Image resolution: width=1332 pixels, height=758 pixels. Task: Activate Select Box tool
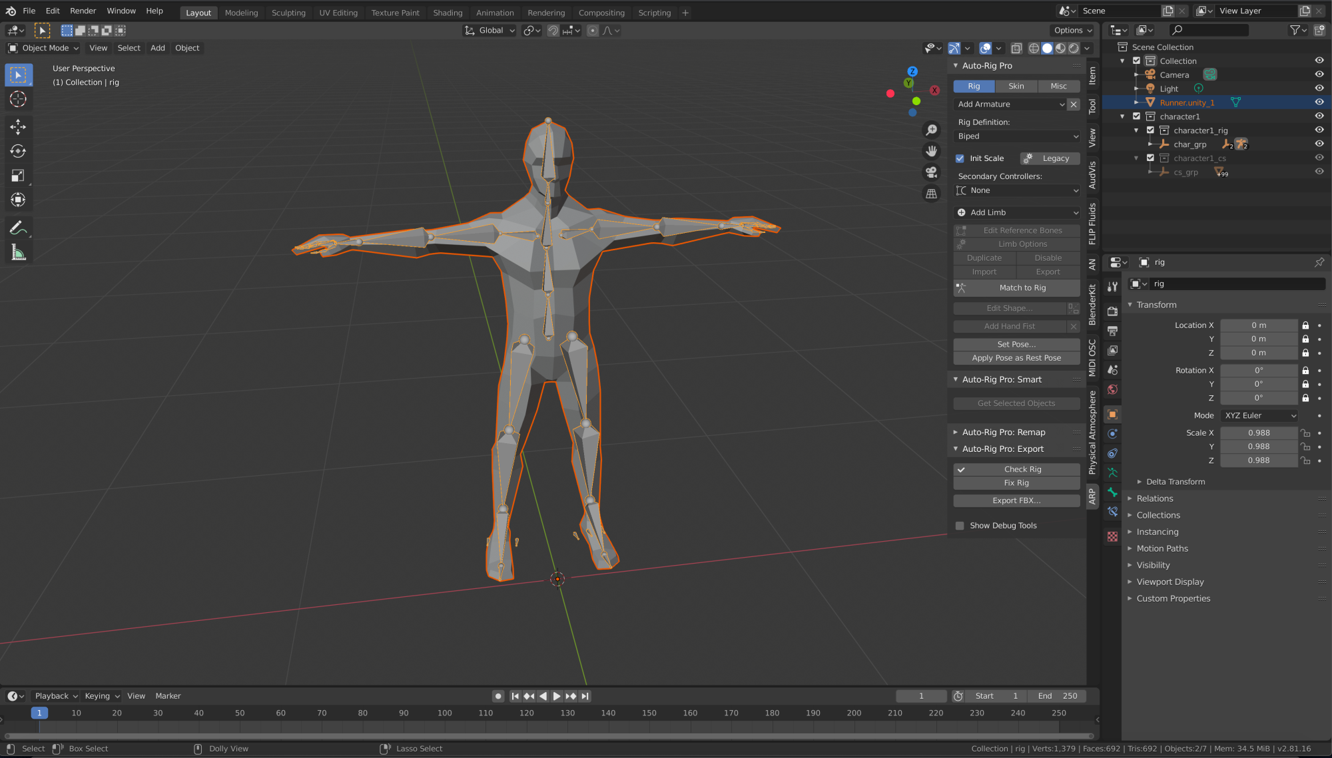click(x=18, y=75)
